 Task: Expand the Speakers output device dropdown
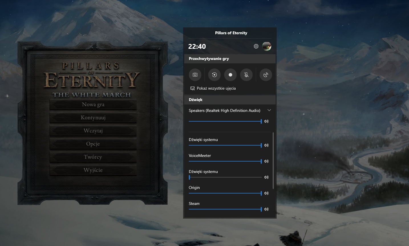(269, 110)
